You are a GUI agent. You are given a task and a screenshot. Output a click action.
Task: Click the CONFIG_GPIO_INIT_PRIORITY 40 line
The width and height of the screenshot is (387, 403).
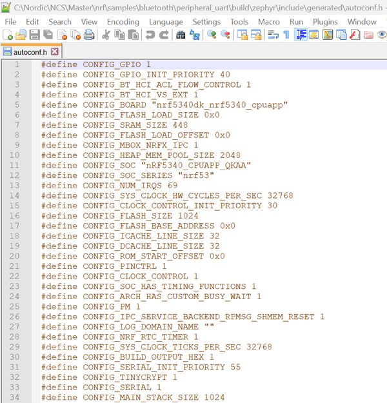tap(135, 75)
